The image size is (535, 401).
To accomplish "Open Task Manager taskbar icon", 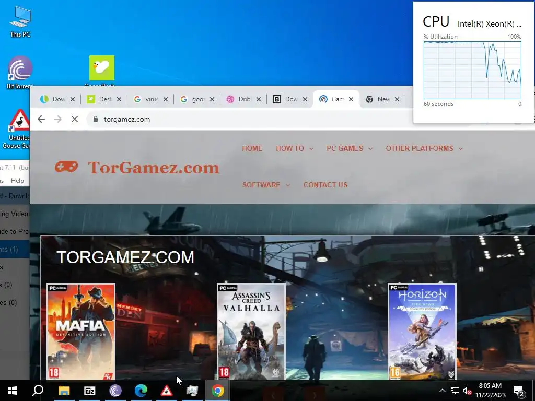I will (192, 391).
